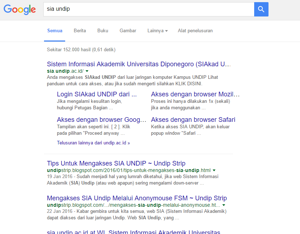The height and width of the screenshot is (234, 300).
Task: Expand the arrow after mengakses-sia-undip-melalui-anonymouse URL
Action: click(x=224, y=205)
